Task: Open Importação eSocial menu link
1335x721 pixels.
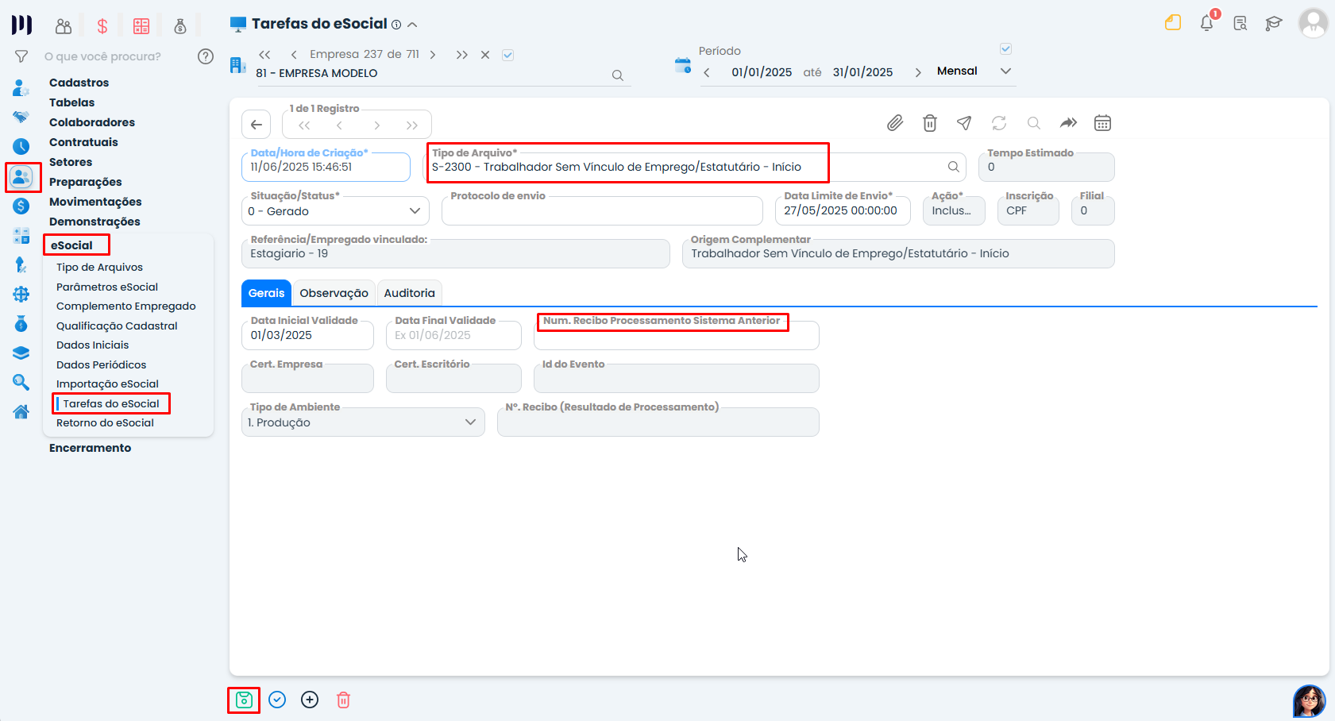Action: (108, 384)
